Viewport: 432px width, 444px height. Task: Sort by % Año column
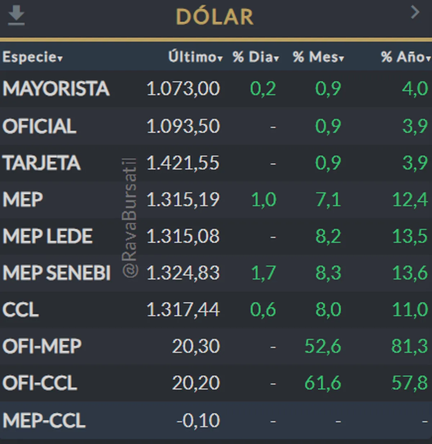coord(406,57)
